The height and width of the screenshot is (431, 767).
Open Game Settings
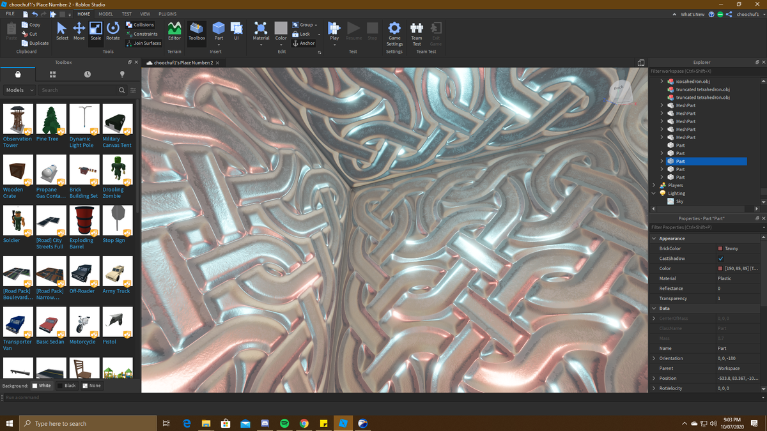click(394, 33)
